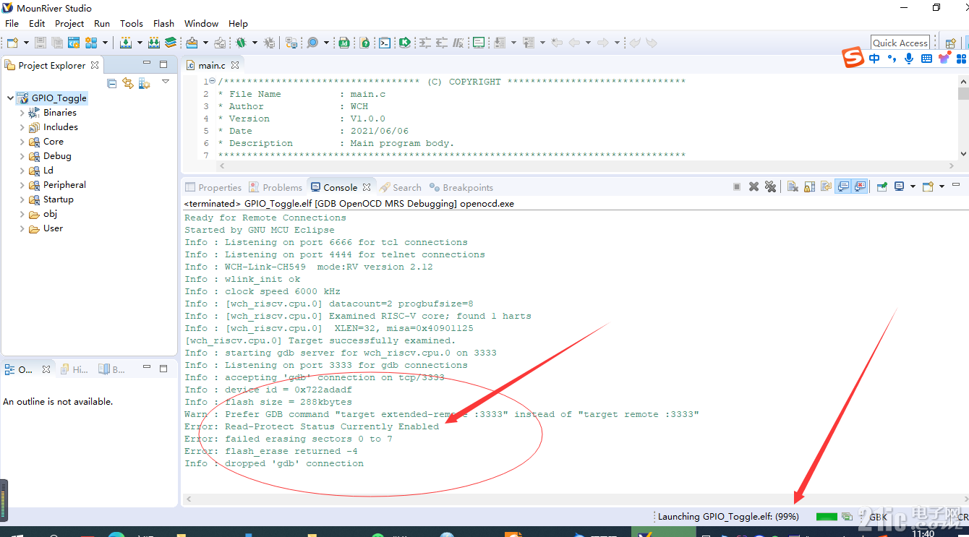Image resolution: width=969 pixels, height=537 pixels.
Task: Clear the console with the document-X icon
Action: coord(793,186)
